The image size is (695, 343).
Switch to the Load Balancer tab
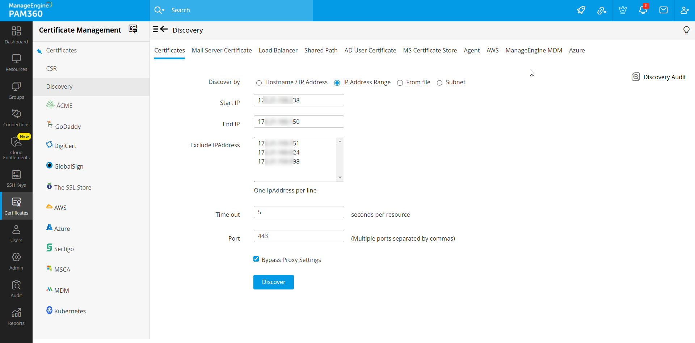[278, 50]
